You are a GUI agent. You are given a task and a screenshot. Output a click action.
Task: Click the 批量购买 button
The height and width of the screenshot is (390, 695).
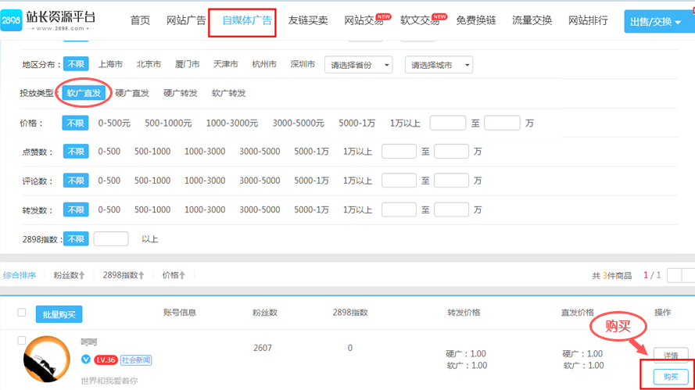point(59,314)
